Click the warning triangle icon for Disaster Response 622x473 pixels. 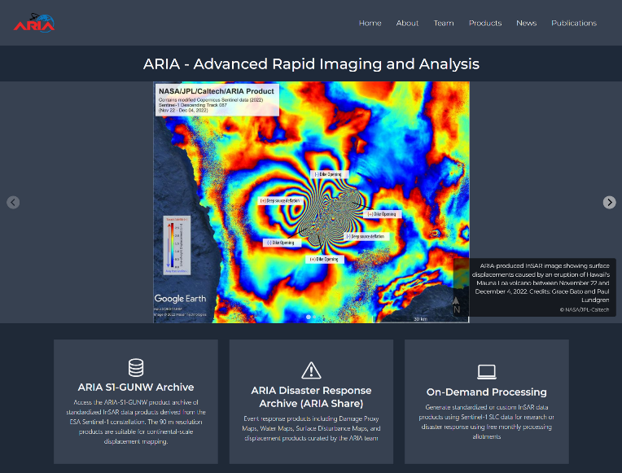pyautogui.click(x=311, y=370)
